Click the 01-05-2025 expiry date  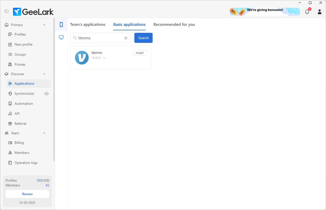(28, 203)
